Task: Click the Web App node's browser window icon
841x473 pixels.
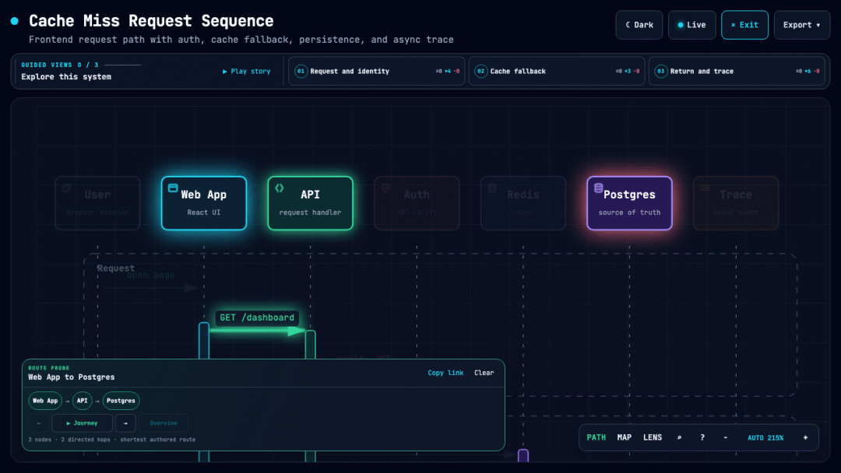Action: click(173, 188)
